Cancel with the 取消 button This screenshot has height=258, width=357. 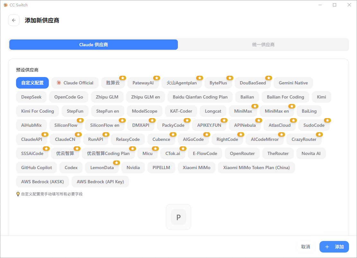[x=306, y=247]
